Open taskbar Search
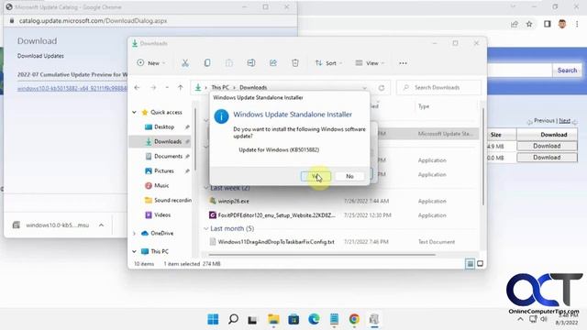 (233, 319)
